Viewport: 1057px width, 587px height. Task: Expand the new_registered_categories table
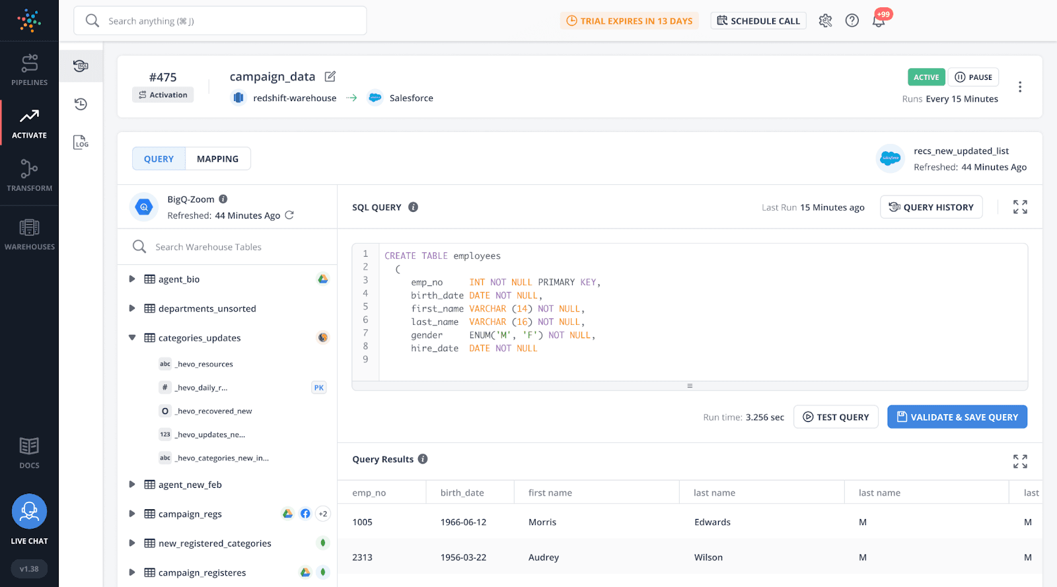click(x=131, y=543)
